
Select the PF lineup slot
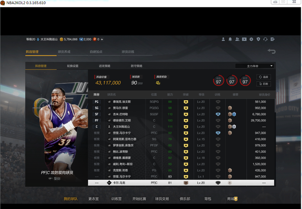coord(96,120)
